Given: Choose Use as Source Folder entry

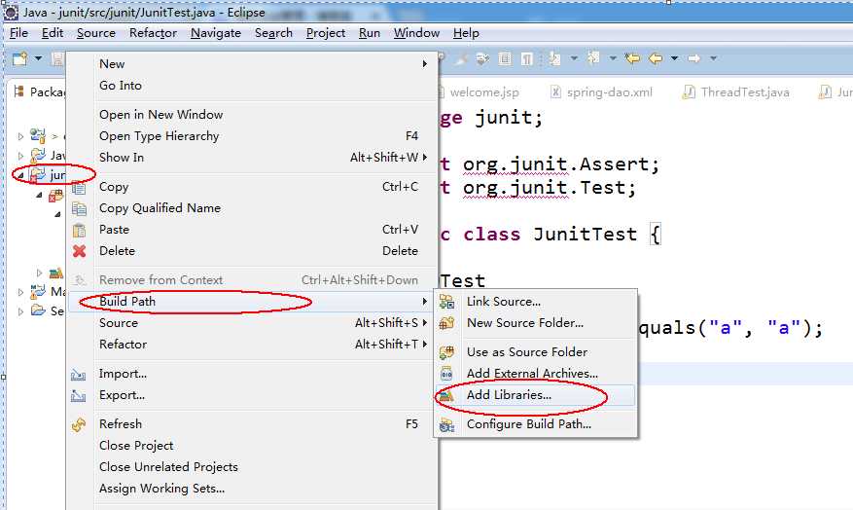Looking at the screenshot, I should click(x=535, y=352).
